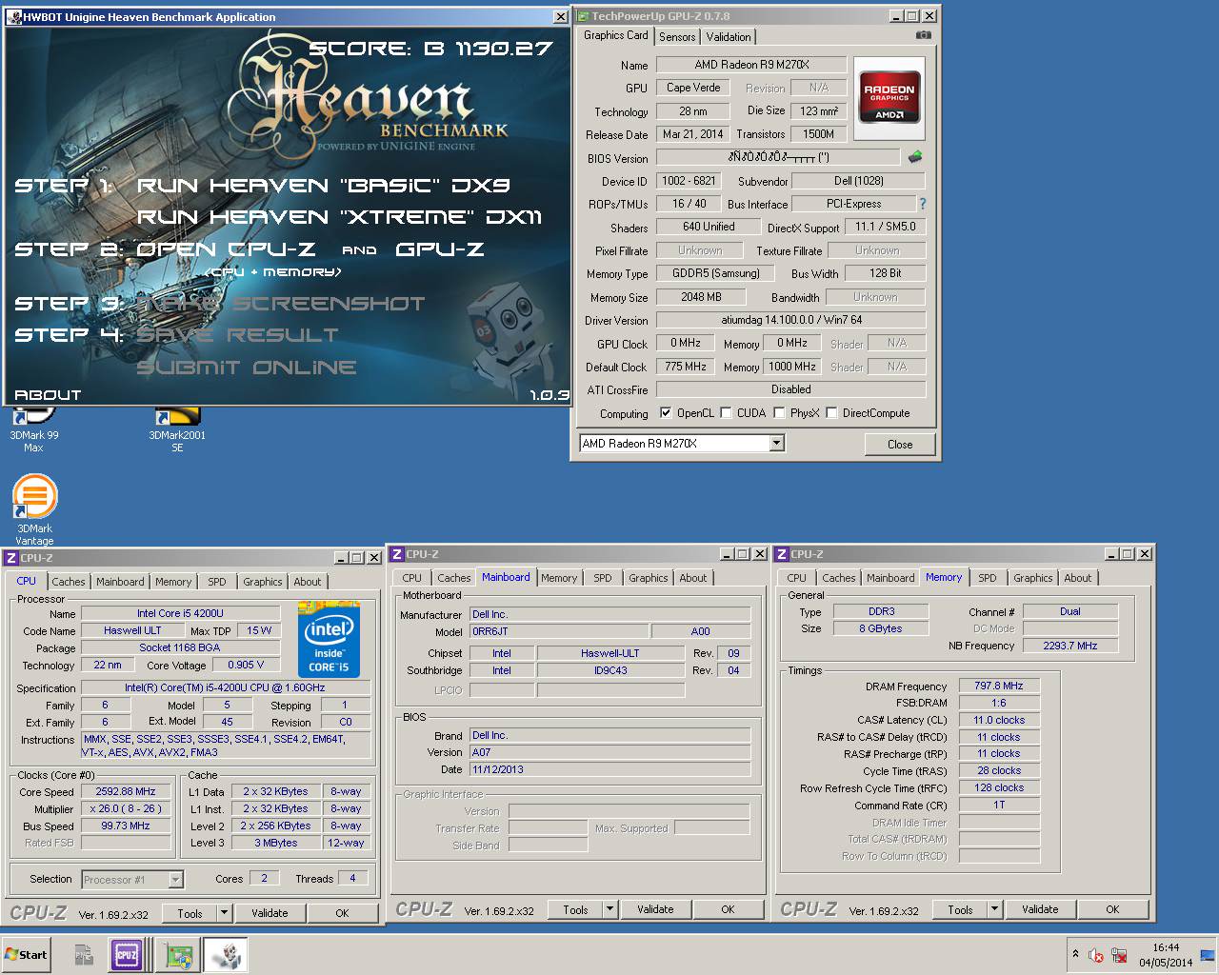Open Memory tab in left CPU-Z window

[x=173, y=581]
